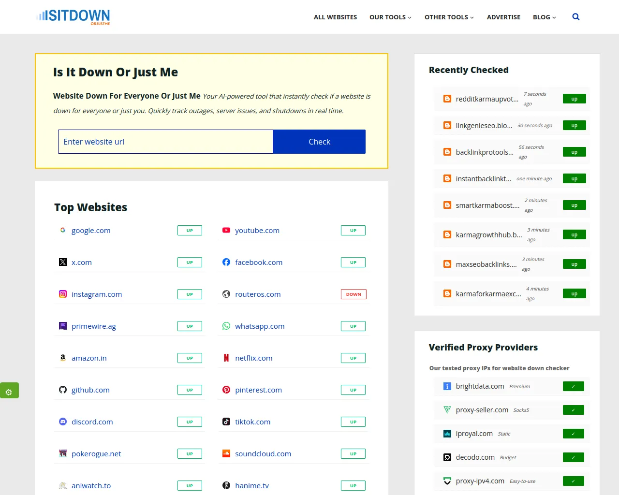The width and height of the screenshot is (619, 495).
Task: Click the green check badge for brightdata.com
Action: [x=574, y=386]
